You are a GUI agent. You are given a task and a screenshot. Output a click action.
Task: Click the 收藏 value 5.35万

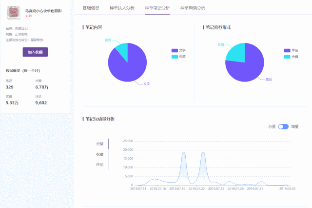click(x=12, y=103)
